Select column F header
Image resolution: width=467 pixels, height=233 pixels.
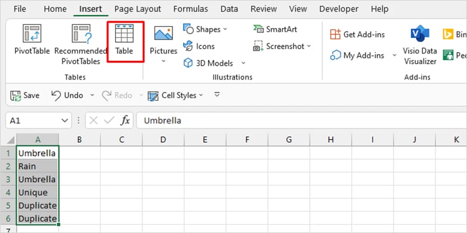coord(247,140)
